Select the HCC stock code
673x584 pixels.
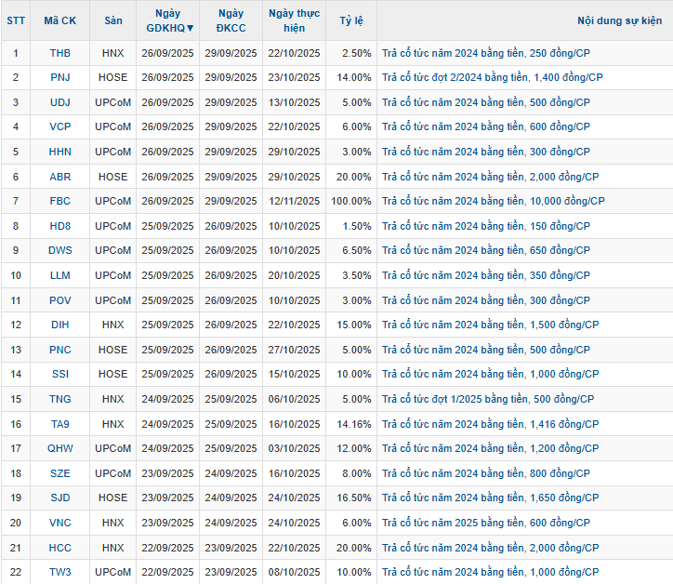tap(59, 547)
